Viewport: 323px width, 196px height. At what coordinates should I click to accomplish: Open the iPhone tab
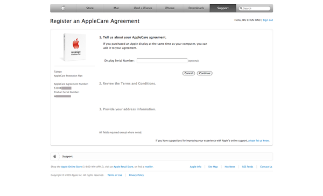click(170, 8)
